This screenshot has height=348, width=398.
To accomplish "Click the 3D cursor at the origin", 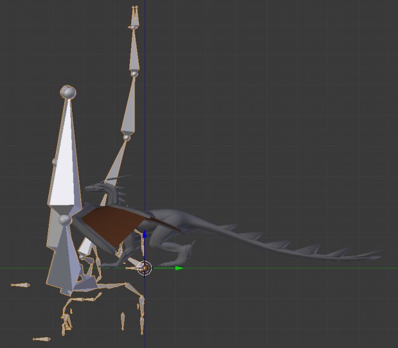I will (x=145, y=268).
